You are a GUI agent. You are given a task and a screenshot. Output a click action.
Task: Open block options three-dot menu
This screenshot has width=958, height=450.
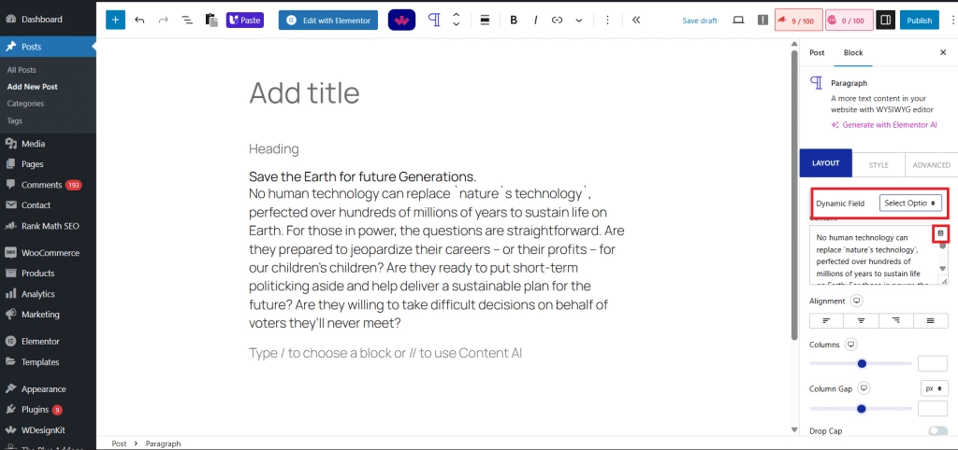(x=607, y=21)
